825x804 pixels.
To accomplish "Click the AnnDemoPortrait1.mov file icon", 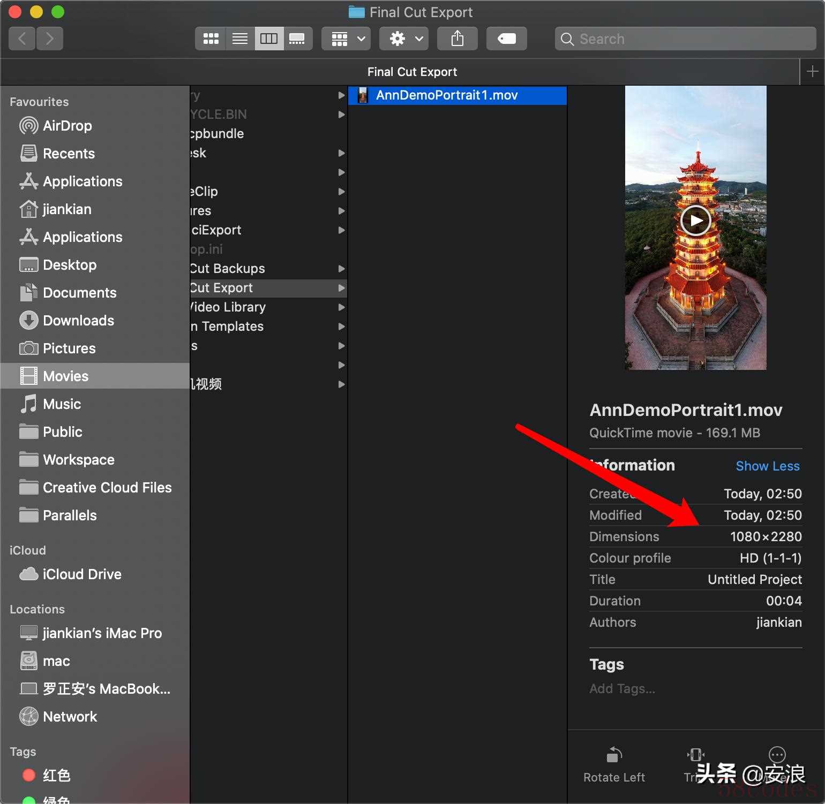I will pos(363,95).
